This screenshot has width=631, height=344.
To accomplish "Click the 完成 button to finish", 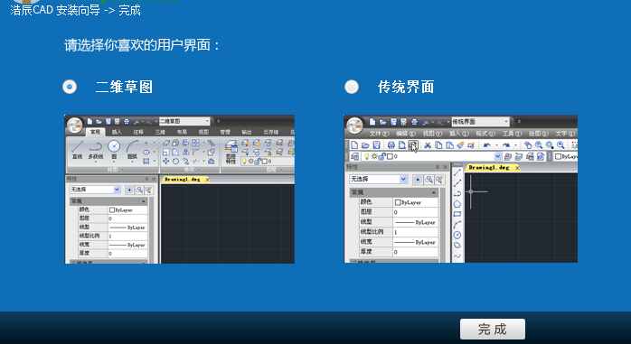I will point(493,330).
